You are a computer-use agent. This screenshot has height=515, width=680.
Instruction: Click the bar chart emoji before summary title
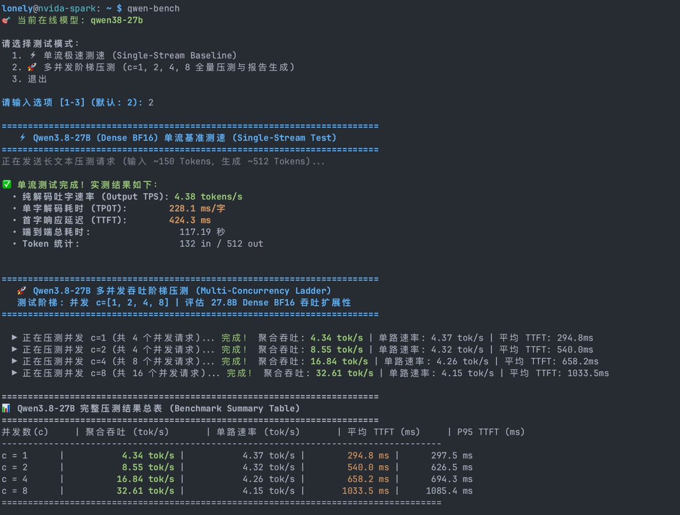coord(6,408)
